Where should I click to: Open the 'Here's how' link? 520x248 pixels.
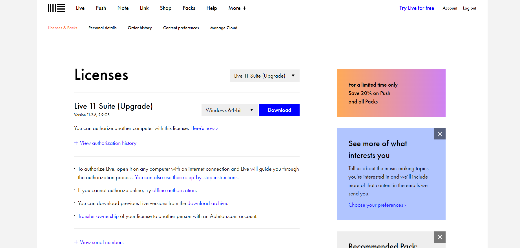coord(204,128)
